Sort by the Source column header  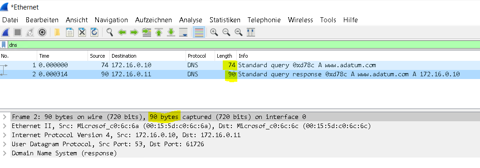coord(98,56)
